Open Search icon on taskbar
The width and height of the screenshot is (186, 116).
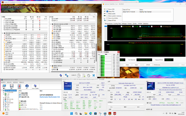[x=76, y=114]
